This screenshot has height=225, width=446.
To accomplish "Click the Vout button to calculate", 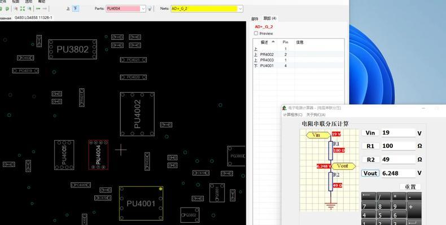I will click(x=370, y=173).
